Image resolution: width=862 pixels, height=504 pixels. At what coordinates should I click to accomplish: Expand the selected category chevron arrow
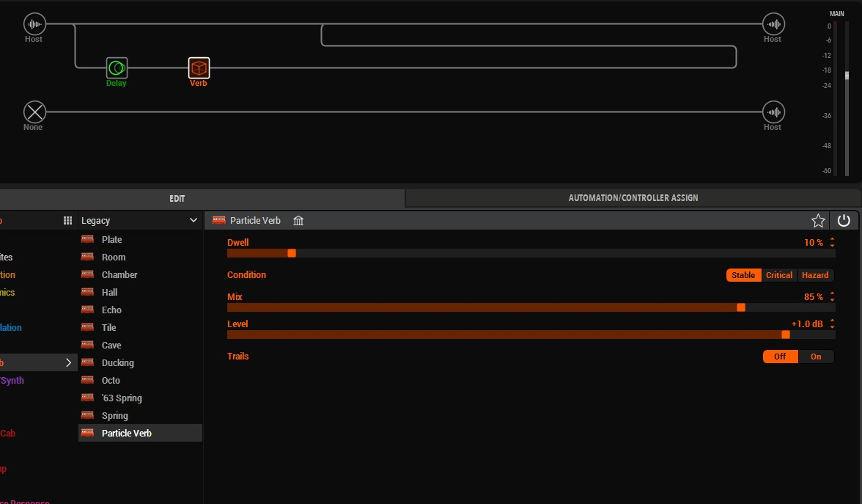click(68, 362)
